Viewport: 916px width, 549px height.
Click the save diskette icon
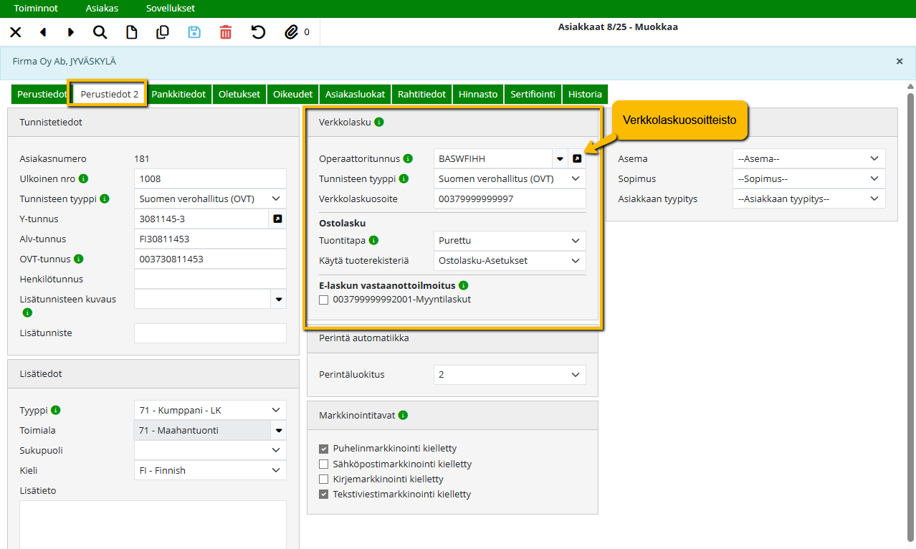194,32
